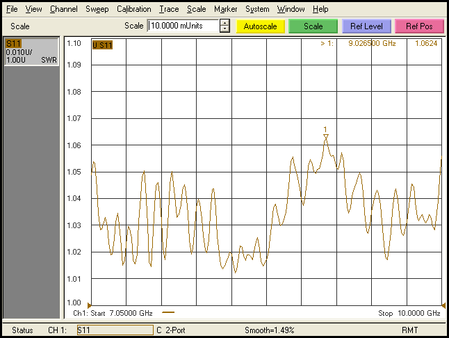Click the Scale value input field

tap(182, 26)
